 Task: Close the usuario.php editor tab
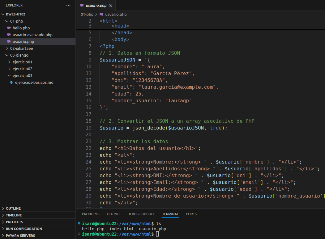[x=111, y=5]
